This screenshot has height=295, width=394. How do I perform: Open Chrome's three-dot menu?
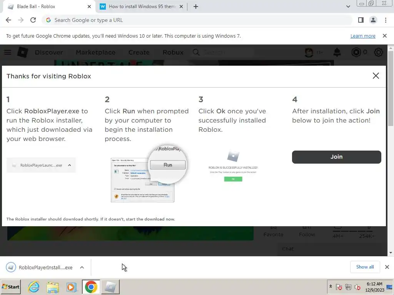386,20
